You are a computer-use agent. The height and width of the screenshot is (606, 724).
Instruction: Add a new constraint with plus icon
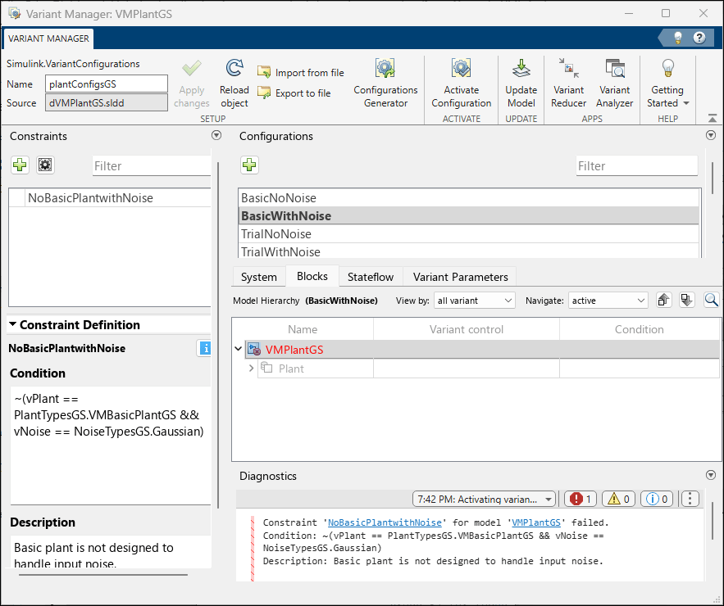[20, 165]
